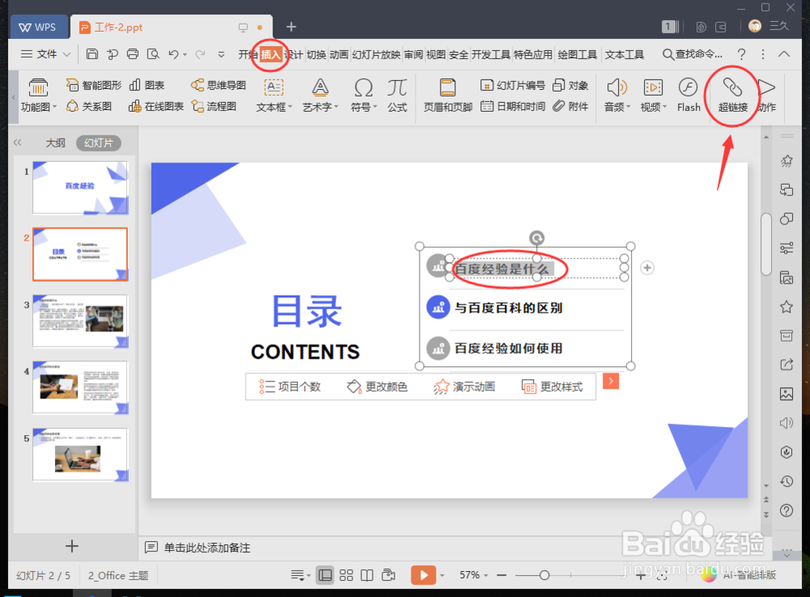This screenshot has width=810, height=597.
Task: Insert 幻灯片编号 slide number
Action: (513, 85)
